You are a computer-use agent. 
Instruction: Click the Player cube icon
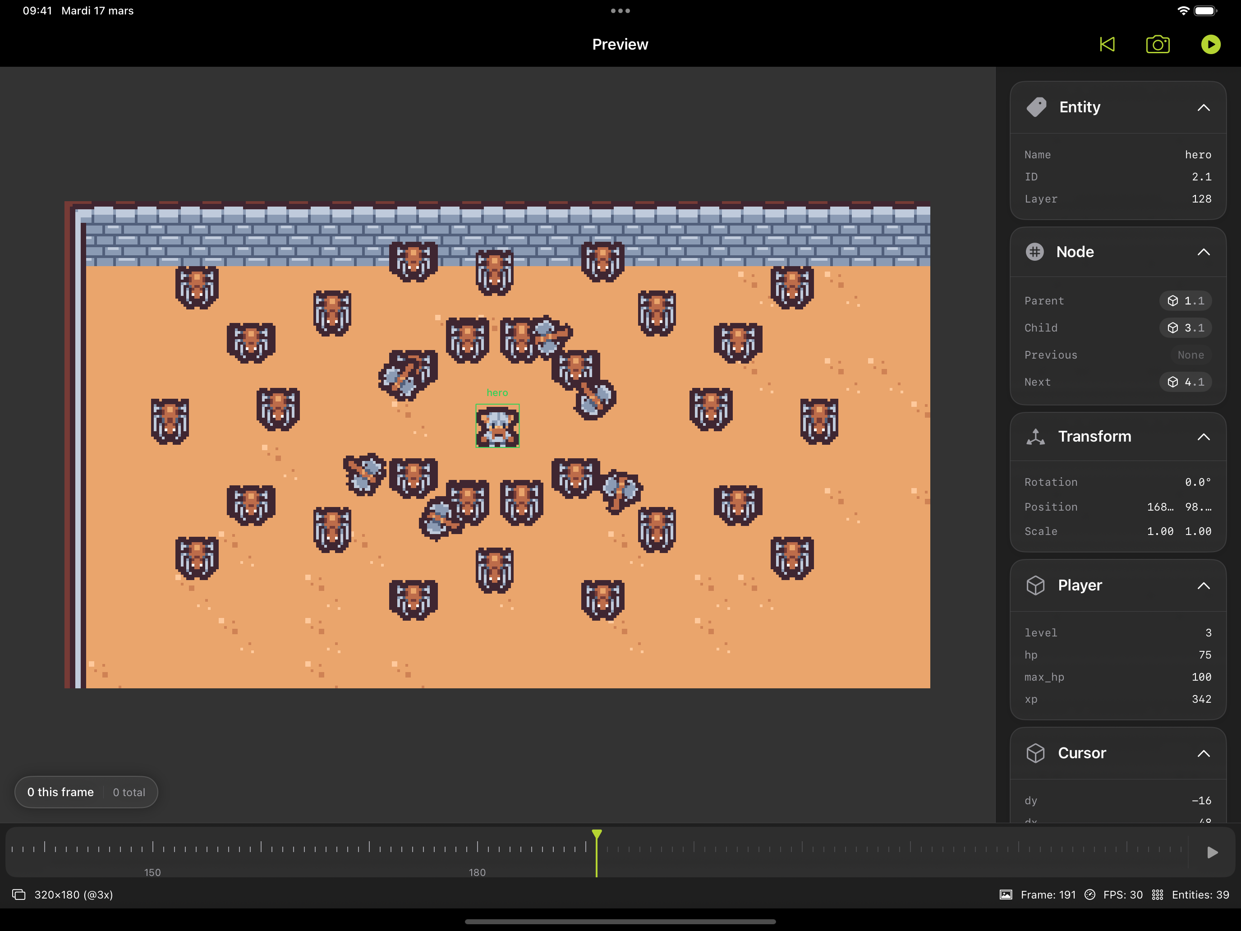click(x=1036, y=585)
